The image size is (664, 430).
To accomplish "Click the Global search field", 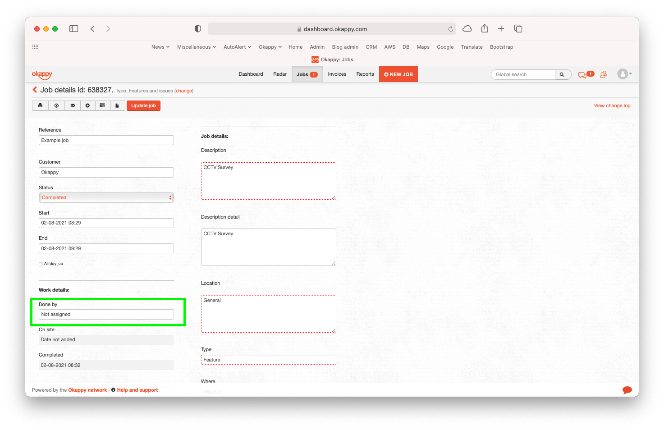I will pyautogui.click(x=523, y=74).
